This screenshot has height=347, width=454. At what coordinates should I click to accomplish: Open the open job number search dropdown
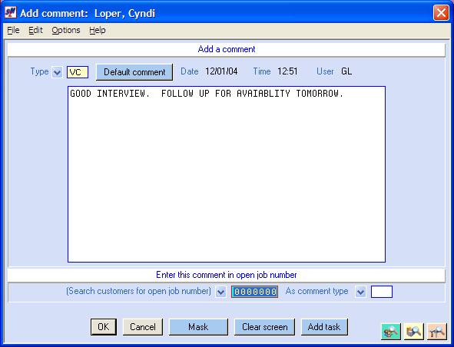[220, 292]
